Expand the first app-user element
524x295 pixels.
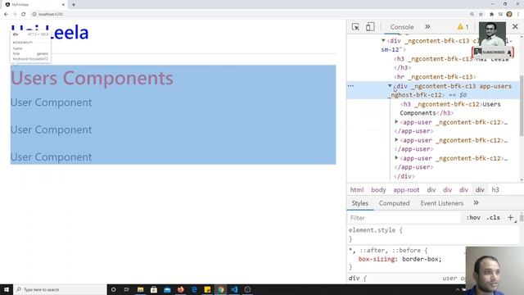point(396,122)
